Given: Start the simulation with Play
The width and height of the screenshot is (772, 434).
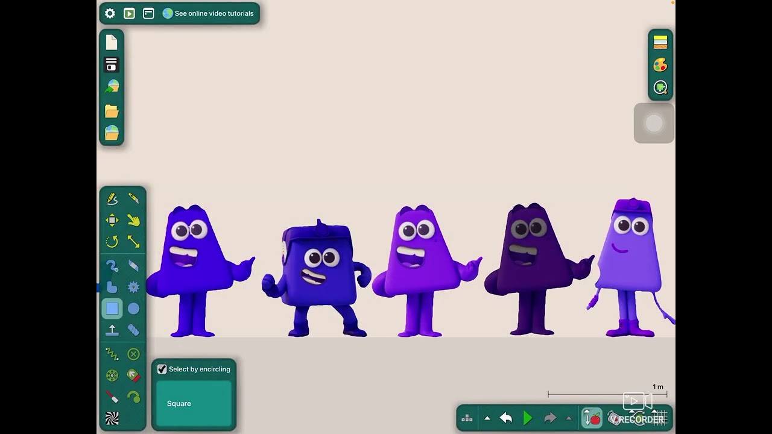Looking at the screenshot, I should tap(528, 418).
